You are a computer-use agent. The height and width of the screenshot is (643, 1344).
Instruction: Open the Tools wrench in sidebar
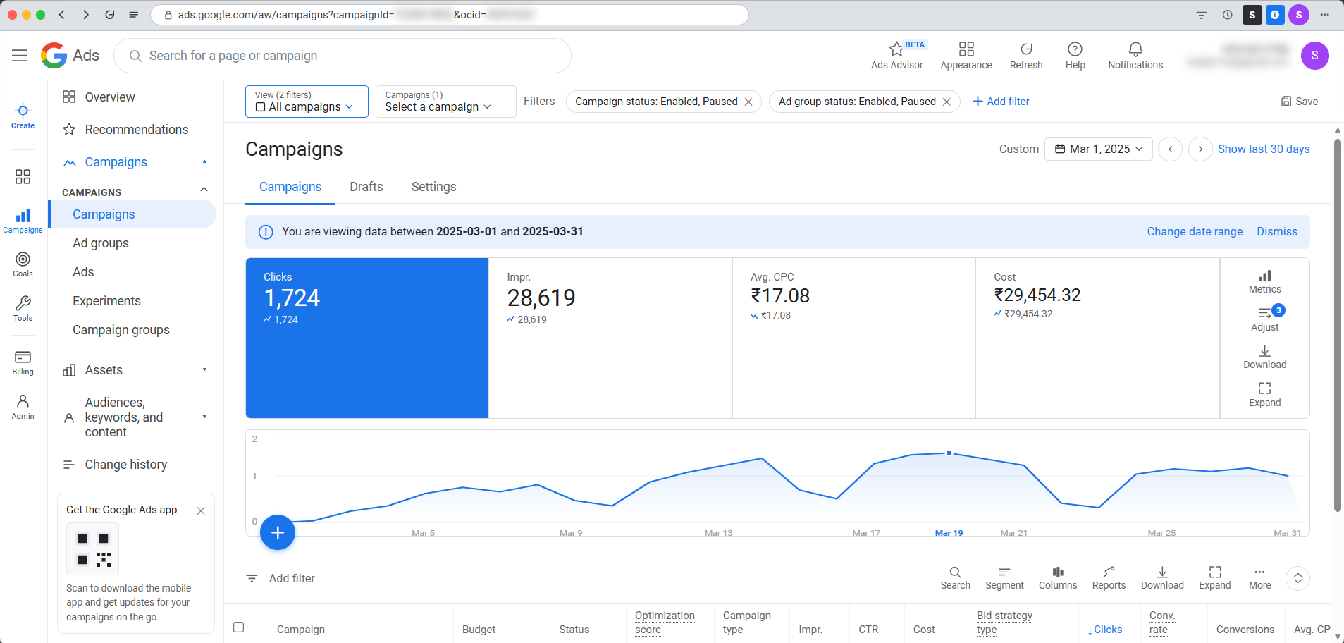tap(23, 309)
